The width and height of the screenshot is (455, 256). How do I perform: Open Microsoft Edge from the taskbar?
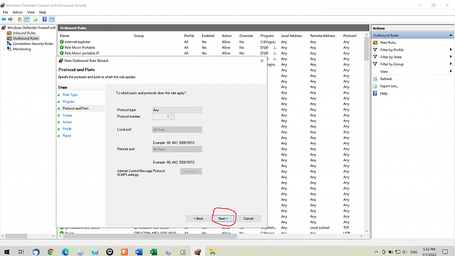click(66, 252)
